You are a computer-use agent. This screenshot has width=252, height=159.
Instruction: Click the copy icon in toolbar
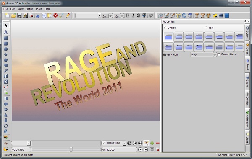44,15
